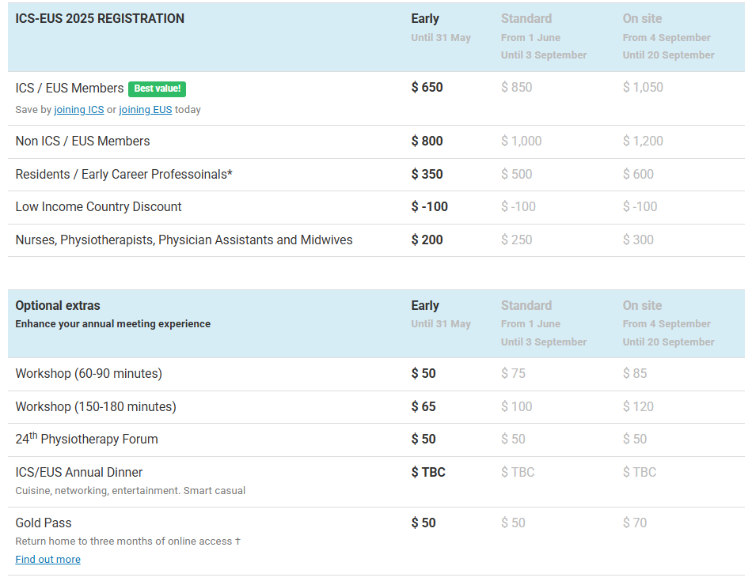Viewport: 752px width, 585px height.
Task: Click the green 'Best value!' badge
Action: point(157,89)
